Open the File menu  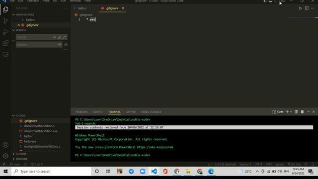[x=12, y=1]
